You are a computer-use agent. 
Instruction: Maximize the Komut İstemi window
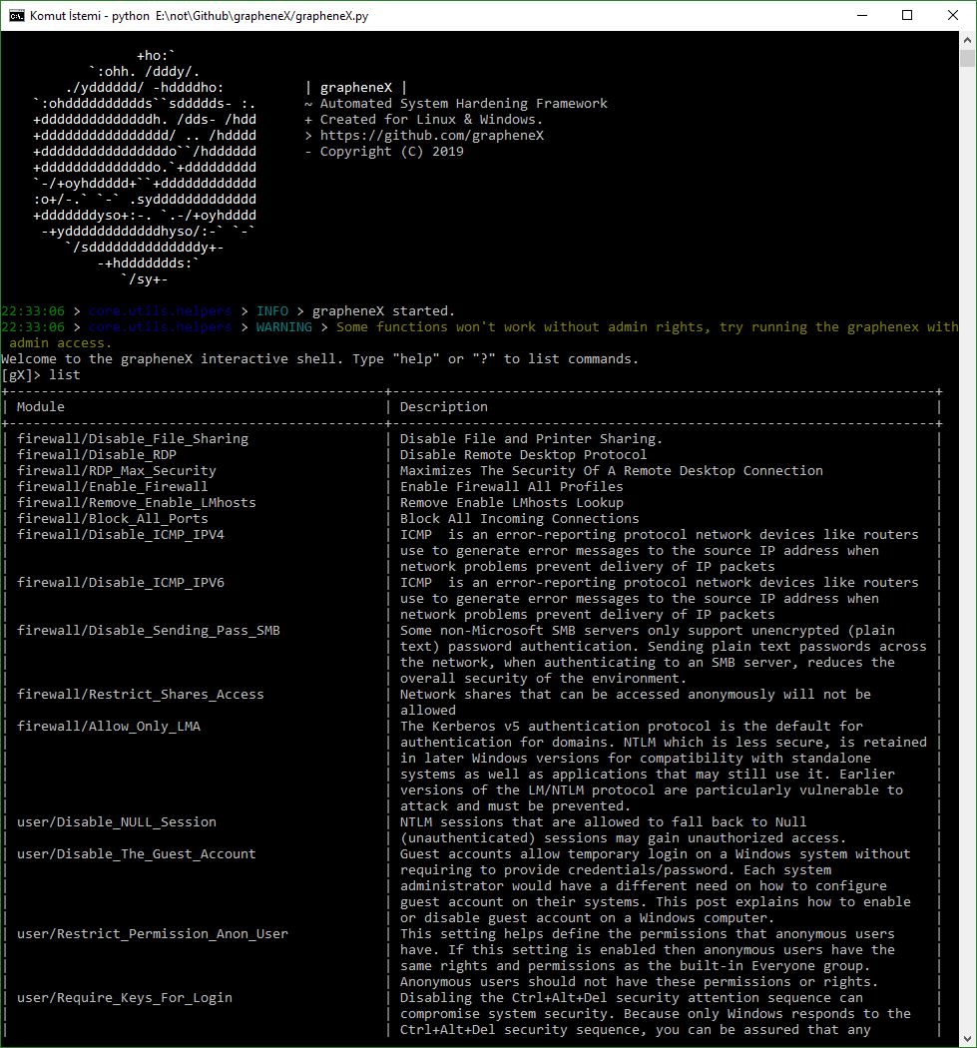tap(907, 15)
